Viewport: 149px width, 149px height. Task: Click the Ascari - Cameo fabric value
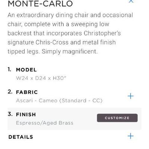click(37, 101)
